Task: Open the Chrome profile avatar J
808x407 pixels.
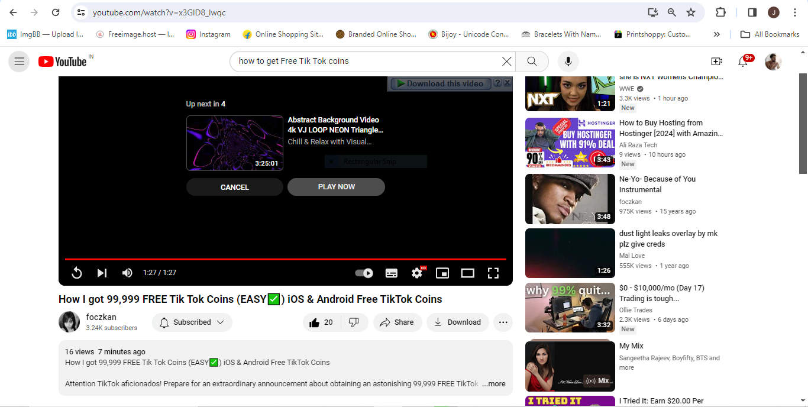Action: (x=774, y=12)
